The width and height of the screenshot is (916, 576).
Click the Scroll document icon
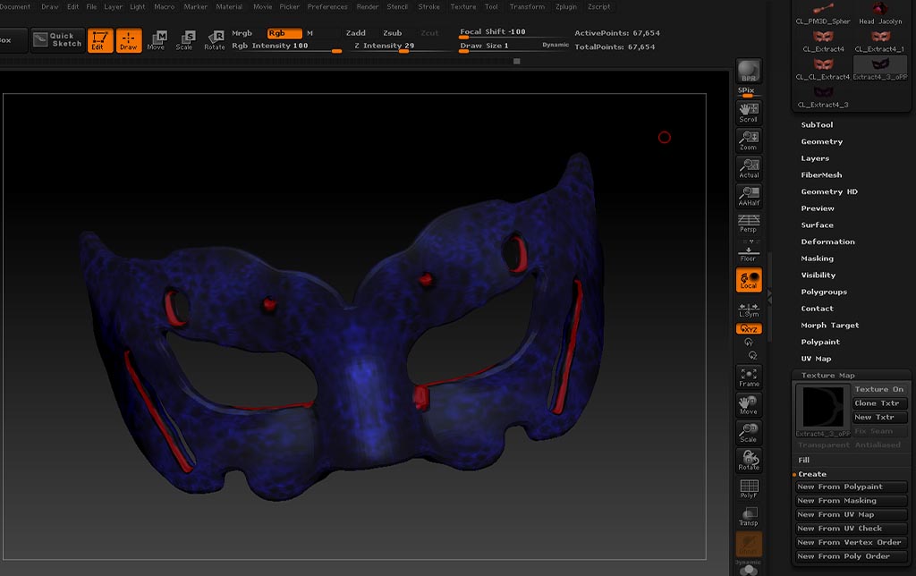[x=749, y=113]
